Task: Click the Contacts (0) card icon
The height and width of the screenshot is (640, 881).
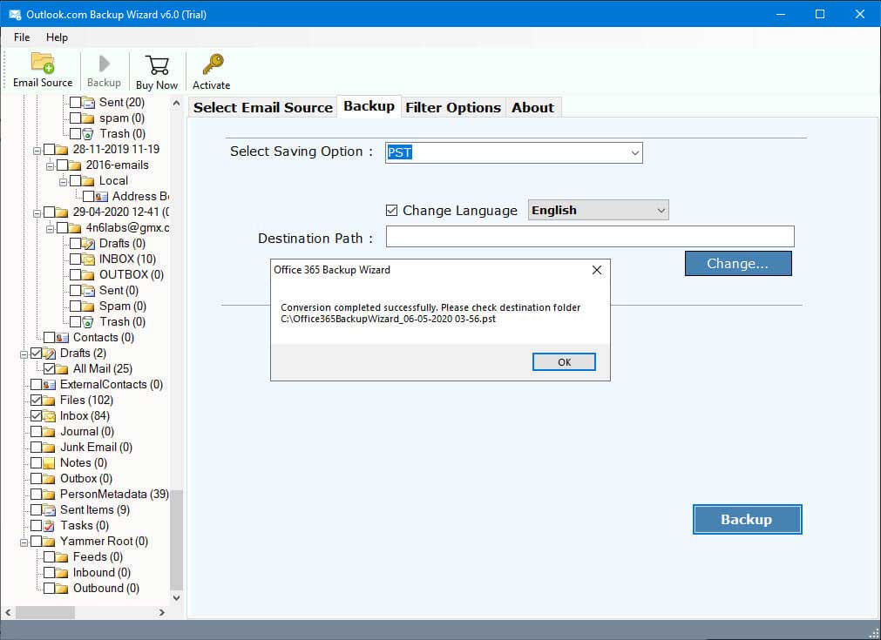Action: click(62, 337)
